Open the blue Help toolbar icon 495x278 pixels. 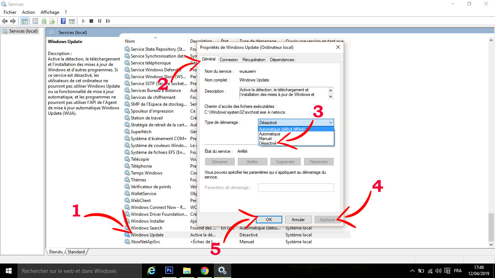63,21
